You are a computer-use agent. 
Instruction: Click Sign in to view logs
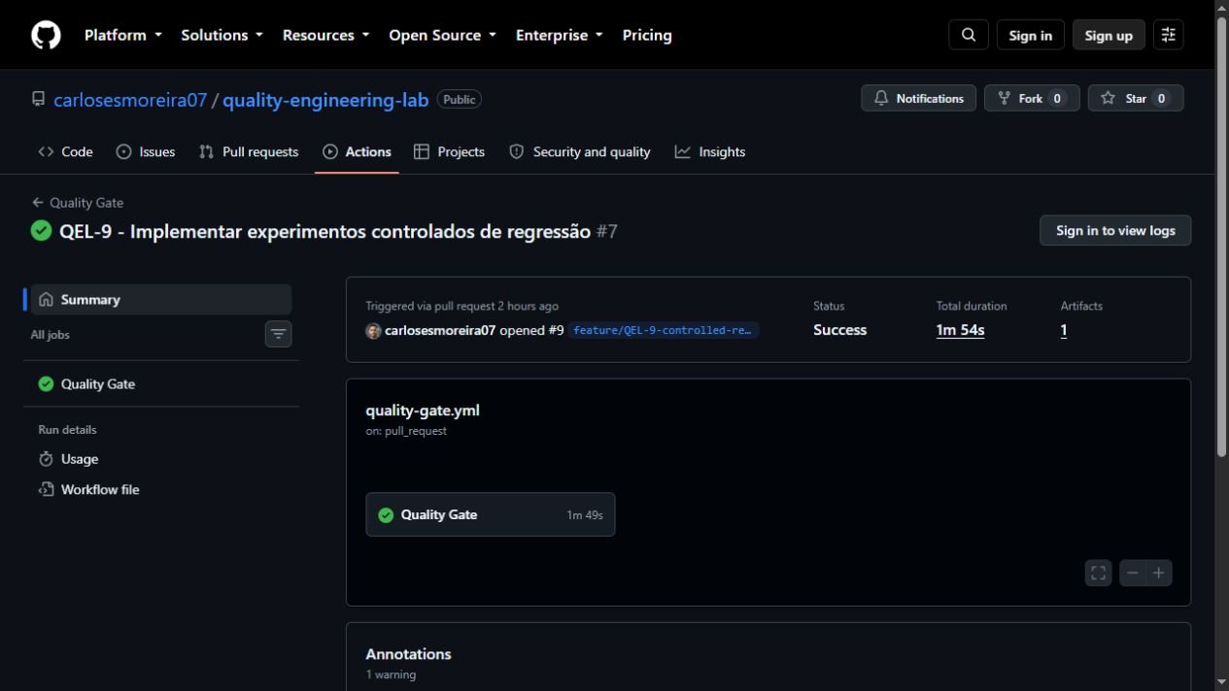pos(1115,231)
